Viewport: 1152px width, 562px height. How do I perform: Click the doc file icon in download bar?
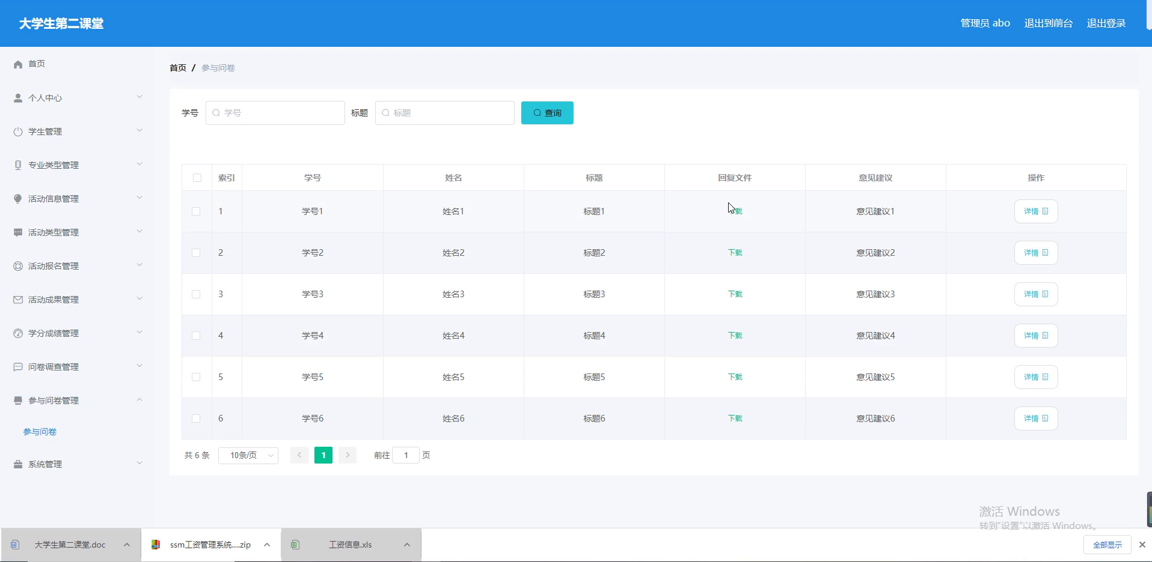[x=15, y=545]
